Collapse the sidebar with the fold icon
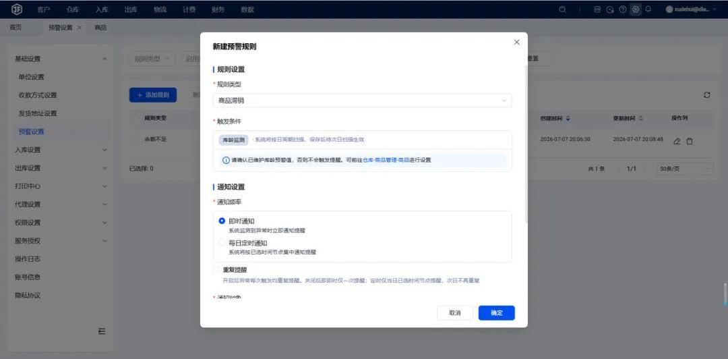The image size is (728, 359). (x=102, y=331)
